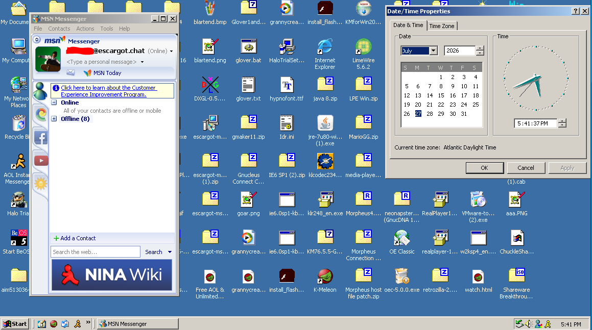This screenshot has width=592, height=330.
Task: Select the DXGL-0.5 desktop icon
Action: tap(210, 89)
